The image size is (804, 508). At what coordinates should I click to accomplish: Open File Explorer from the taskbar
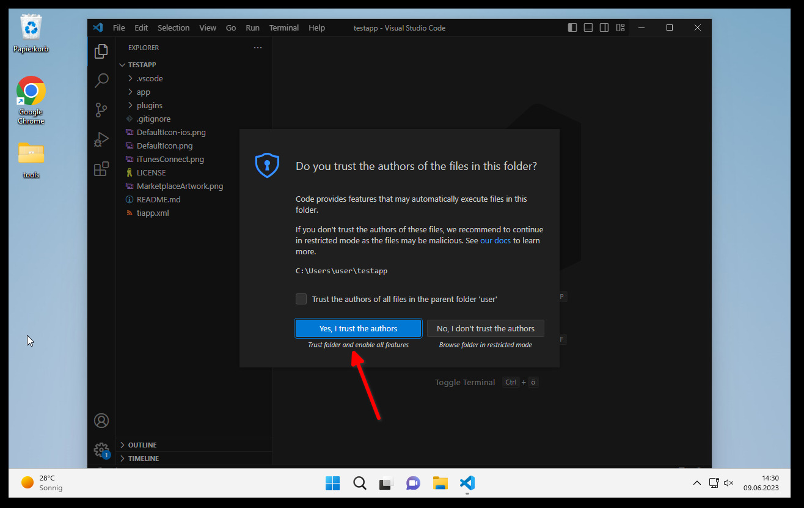tap(440, 483)
